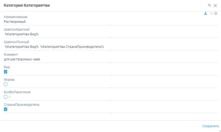Click the Сохранить link

coord(211,126)
